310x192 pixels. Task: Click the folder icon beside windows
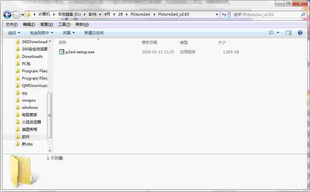coord(18,108)
